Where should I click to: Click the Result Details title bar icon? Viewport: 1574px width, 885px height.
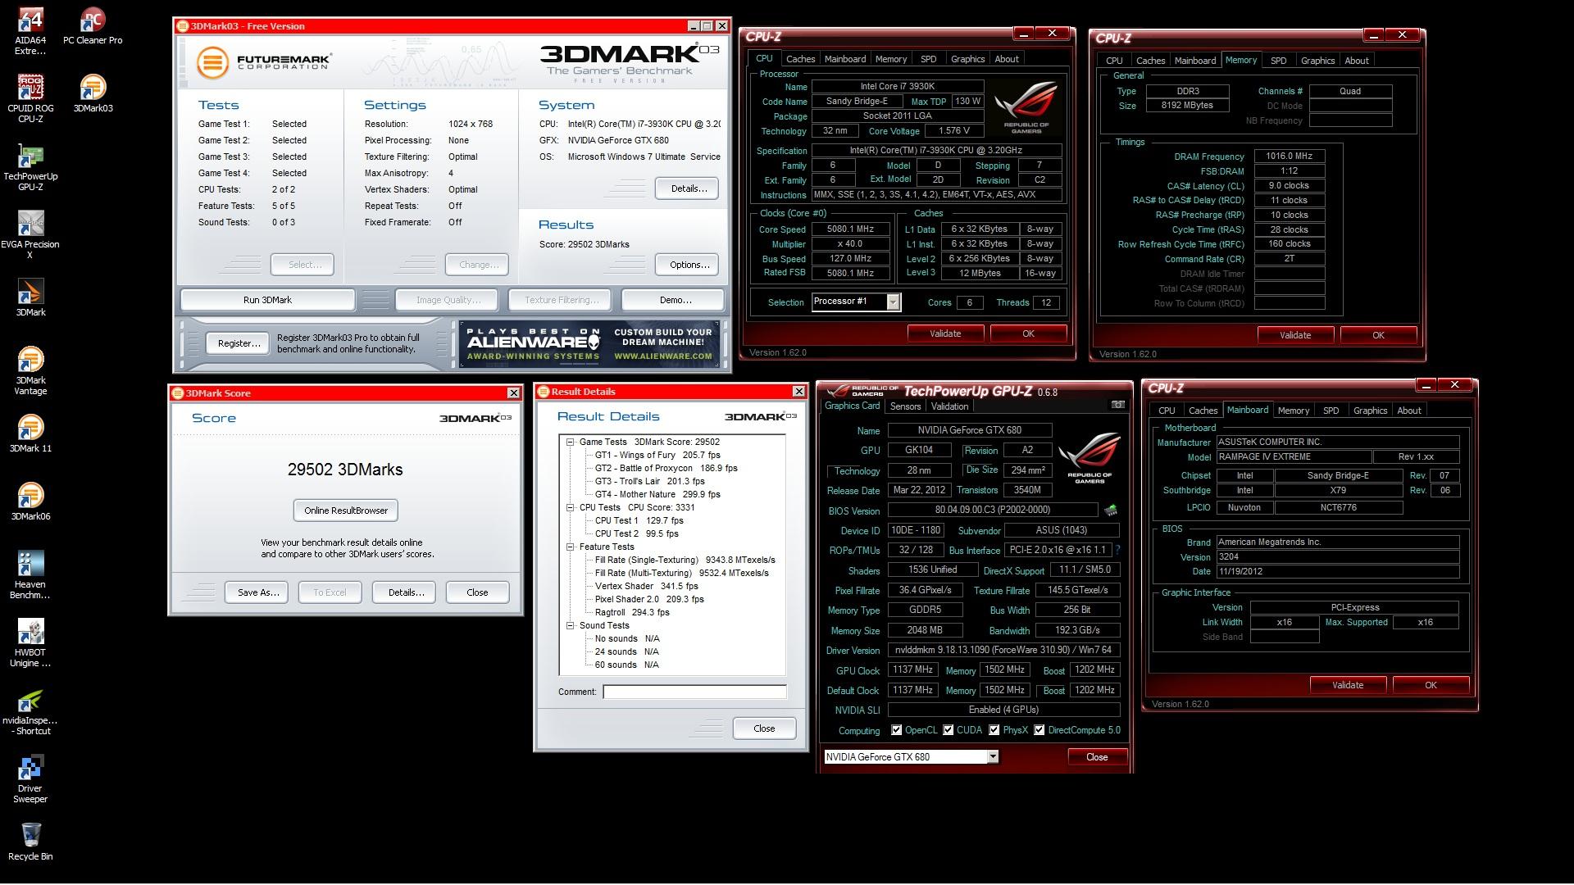pyautogui.click(x=543, y=392)
